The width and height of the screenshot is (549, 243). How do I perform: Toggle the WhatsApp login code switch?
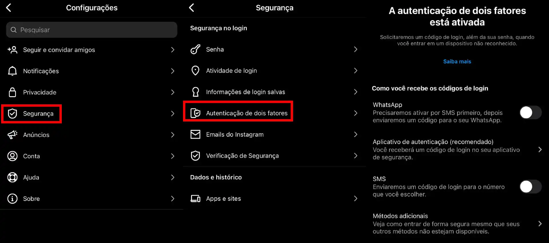[x=530, y=113]
